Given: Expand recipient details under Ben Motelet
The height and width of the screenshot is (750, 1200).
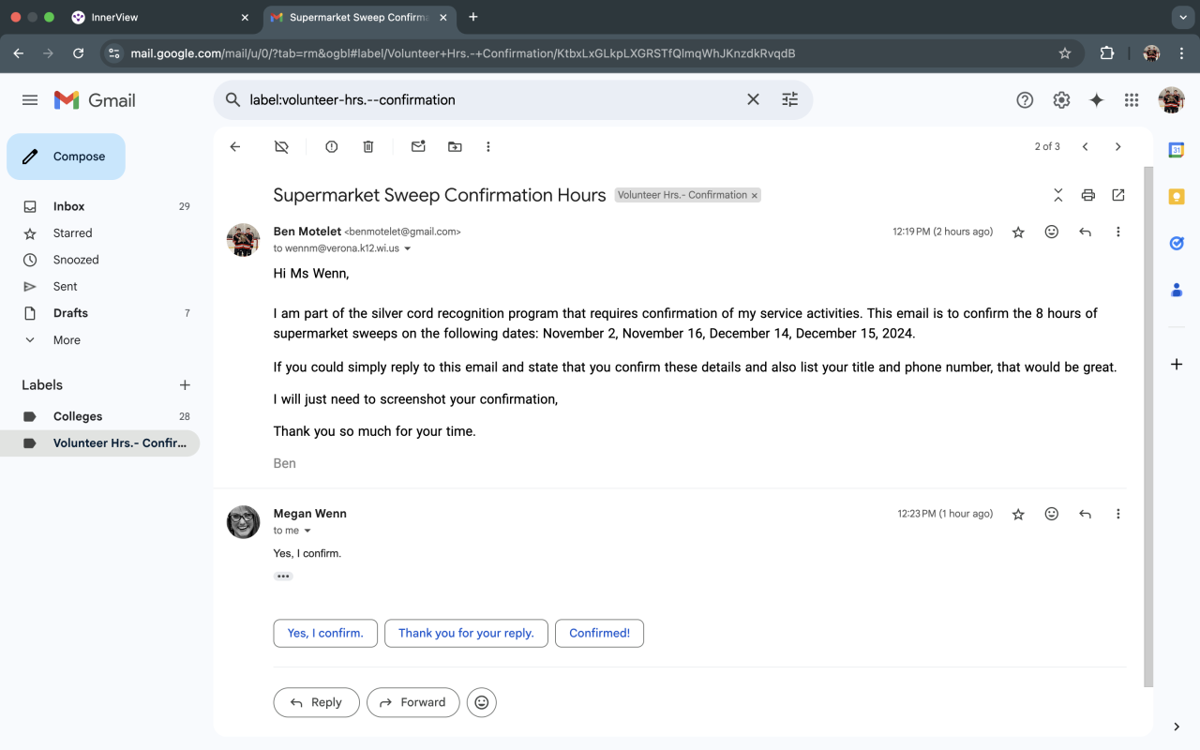Looking at the screenshot, I should point(407,249).
